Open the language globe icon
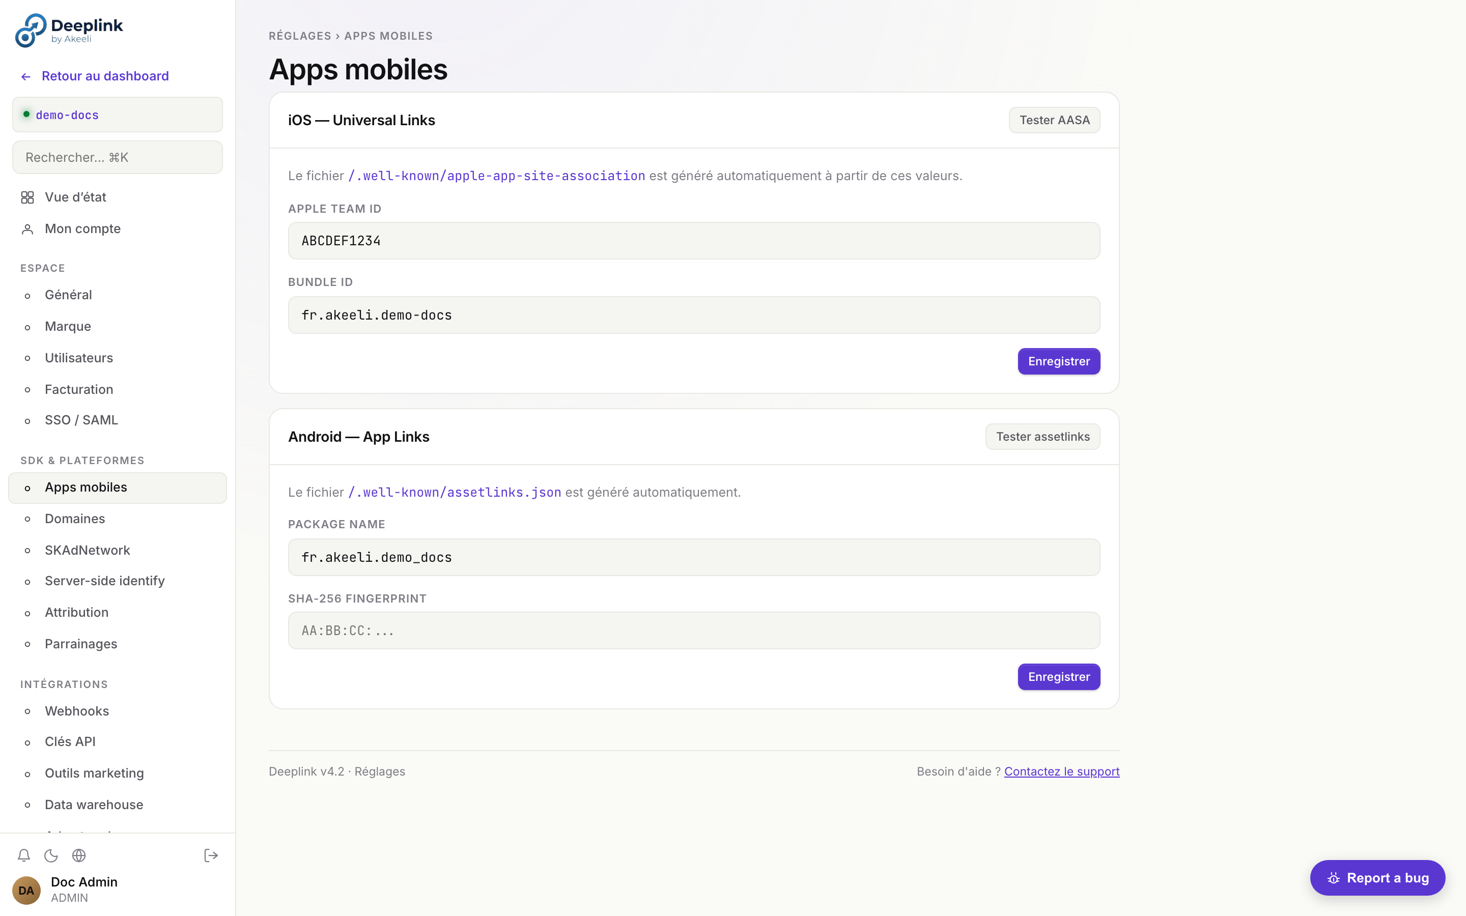The height and width of the screenshot is (916, 1466). pos(79,855)
